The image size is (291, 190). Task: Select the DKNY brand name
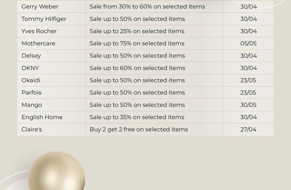tap(30, 68)
